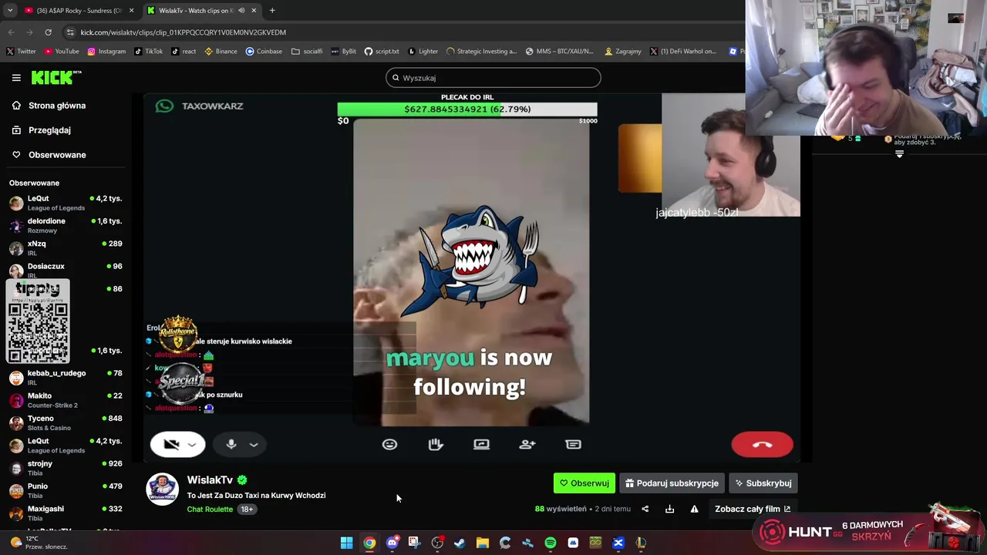Open the Binance bookmark
The image size is (987, 555).
(221, 52)
